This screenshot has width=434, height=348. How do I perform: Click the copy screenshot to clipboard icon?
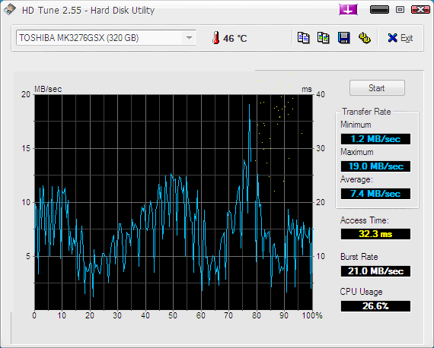click(x=324, y=38)
